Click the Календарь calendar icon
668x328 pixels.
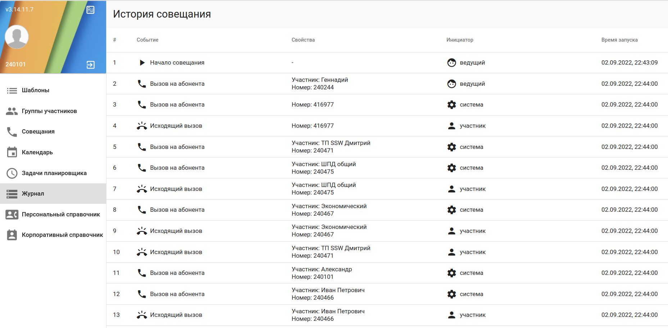[x=12, y=152]
